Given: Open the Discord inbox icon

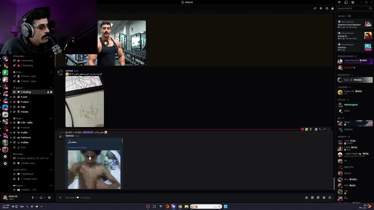Looking at the screenshot, I should click(x=346, y=2).
